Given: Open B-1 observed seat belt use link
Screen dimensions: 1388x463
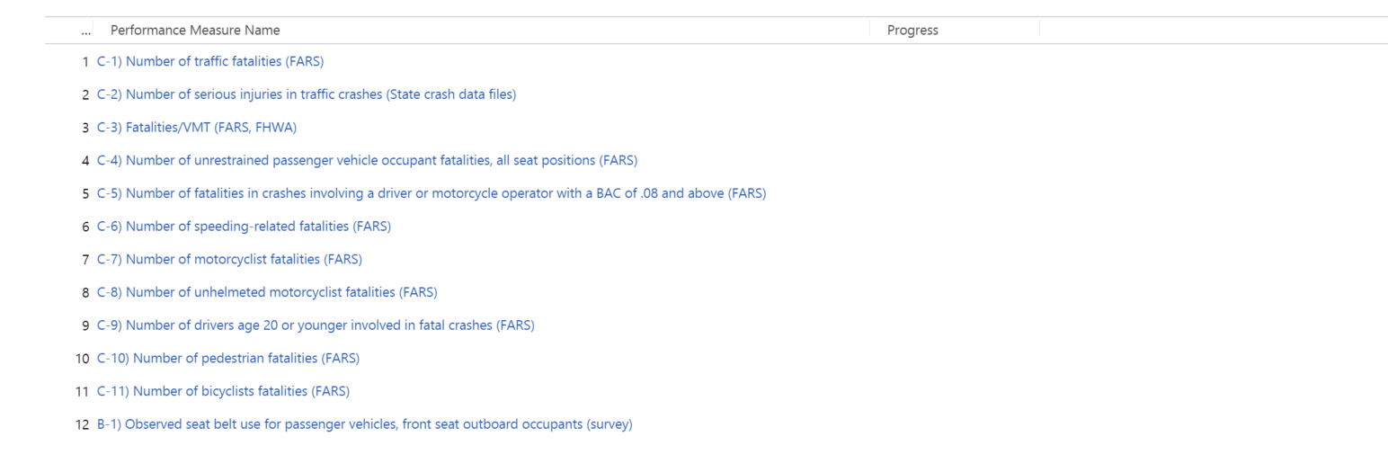Looking at the screenshot, I should [x=364, y=424].
